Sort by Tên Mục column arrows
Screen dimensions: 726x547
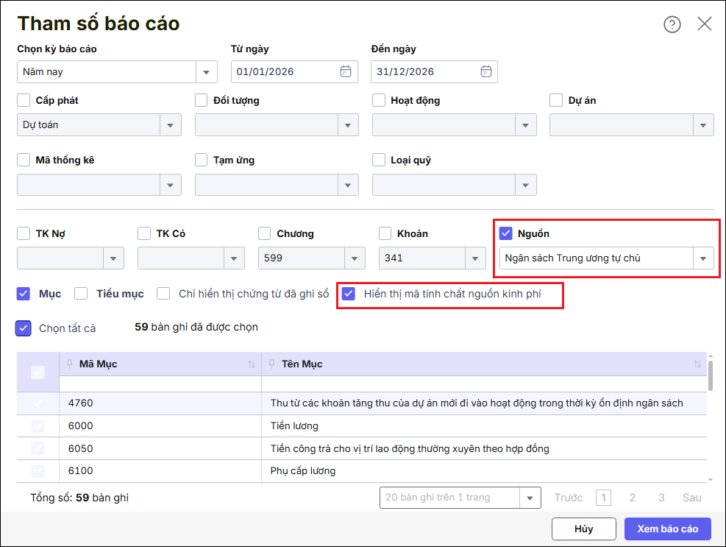coord(697,364)
